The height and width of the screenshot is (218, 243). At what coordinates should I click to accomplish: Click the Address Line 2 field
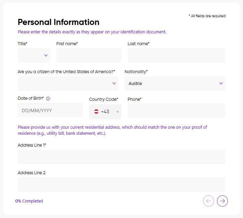point(122,184)
